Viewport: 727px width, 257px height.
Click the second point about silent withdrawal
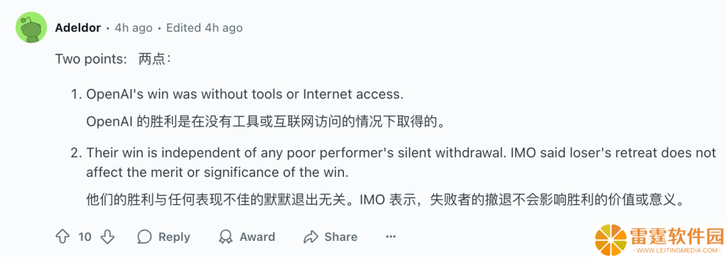pos(401,163)
